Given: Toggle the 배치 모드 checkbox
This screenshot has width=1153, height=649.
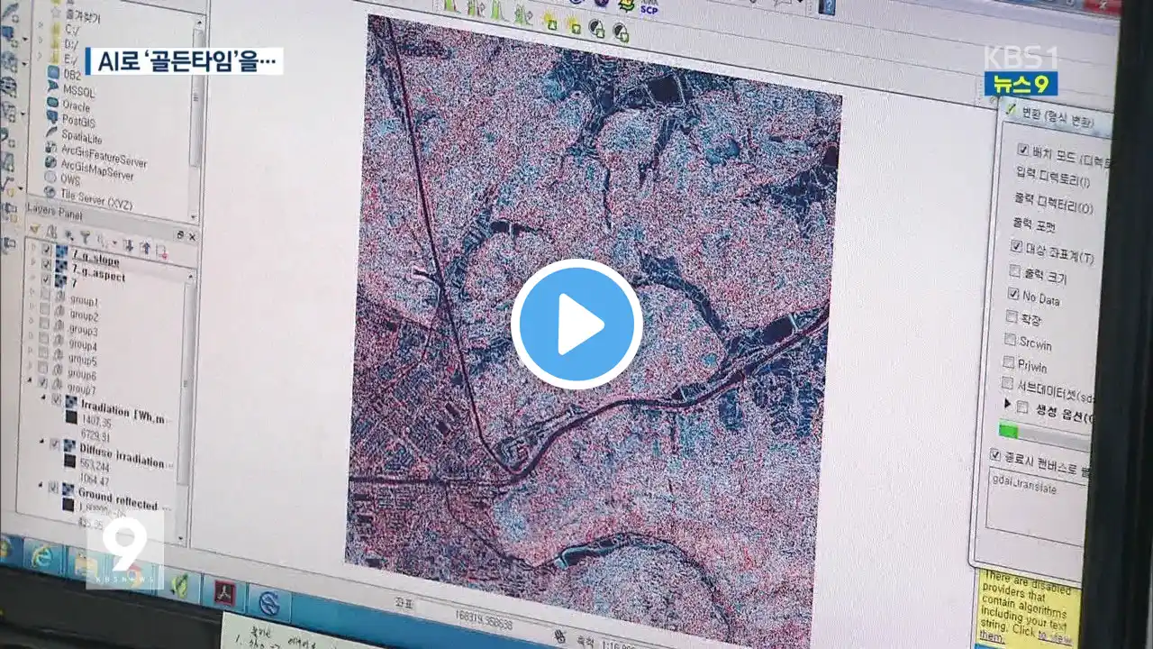Looking at the screenshot, I should [1022, 149].
